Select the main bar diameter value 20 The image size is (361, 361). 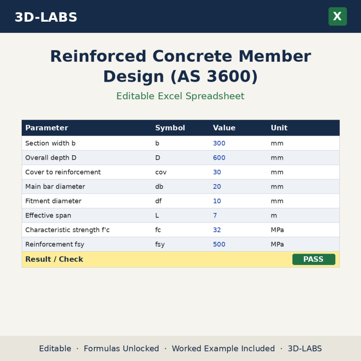[x=217, y=186]
